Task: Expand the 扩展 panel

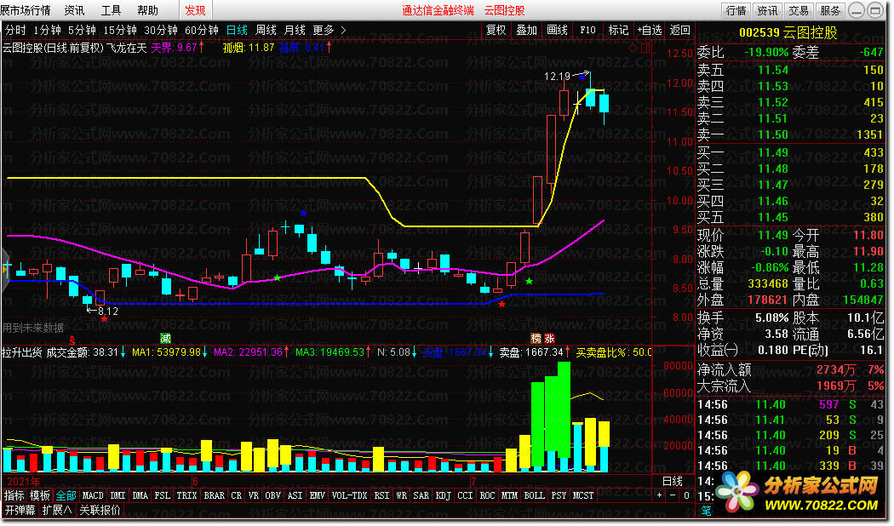Action: click(57, 510)
